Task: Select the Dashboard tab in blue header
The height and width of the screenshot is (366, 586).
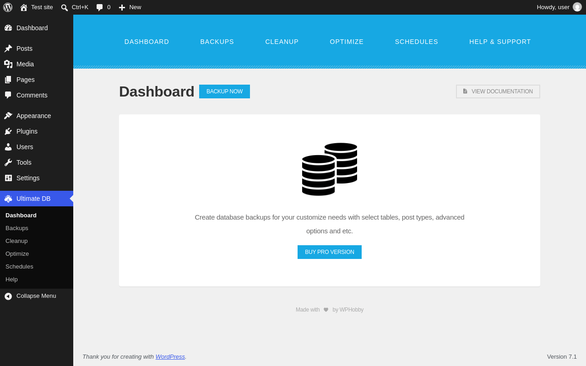Action: [x=146, y=42]
